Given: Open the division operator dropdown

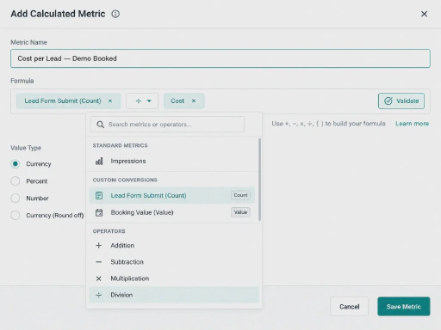Looking at the screenshot, I should (142, 101).
